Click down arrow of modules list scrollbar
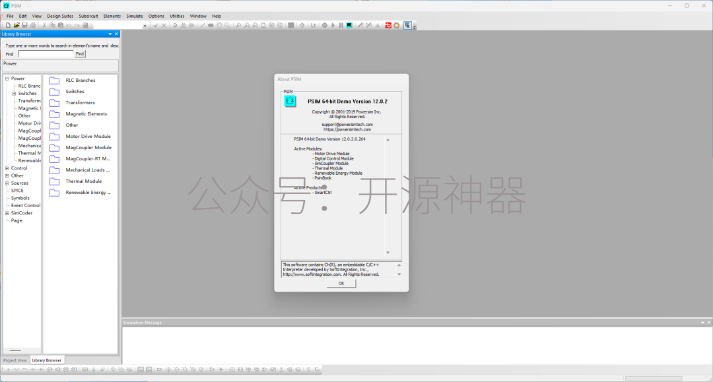The width and height of the screenshot is (713, 382). click(388, 253)
